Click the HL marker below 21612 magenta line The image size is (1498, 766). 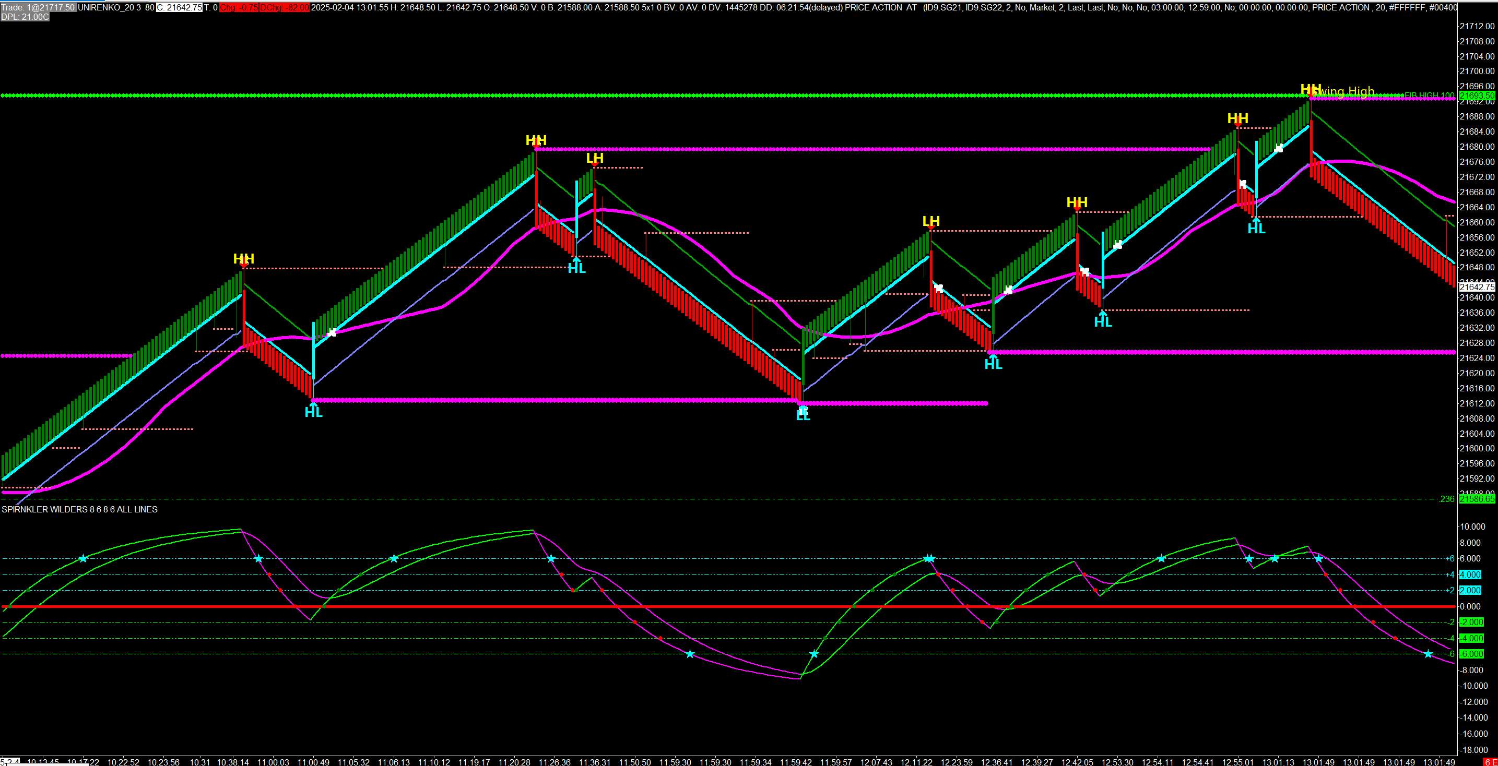(313, 412)
